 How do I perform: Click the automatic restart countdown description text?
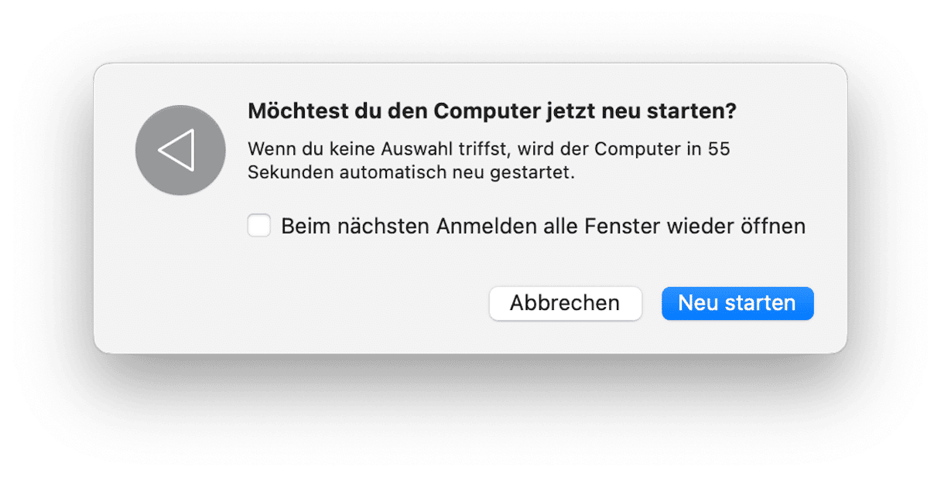pos(488,160)
